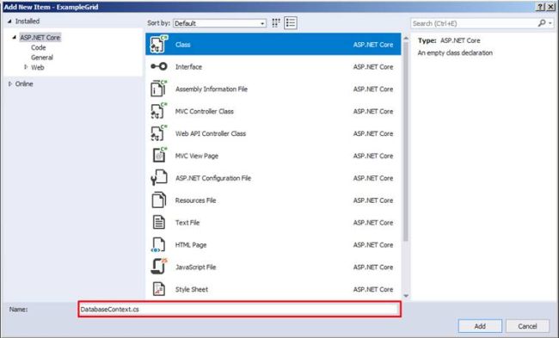
Task: Click Add button
Action: click(x=480, y=326)
